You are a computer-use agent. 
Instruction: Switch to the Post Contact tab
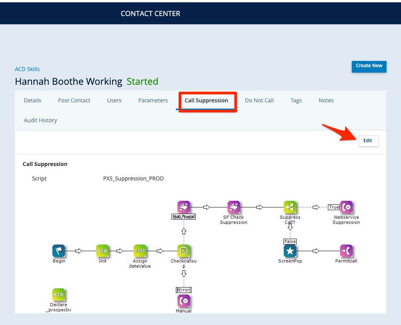click(x=74, y=100)
